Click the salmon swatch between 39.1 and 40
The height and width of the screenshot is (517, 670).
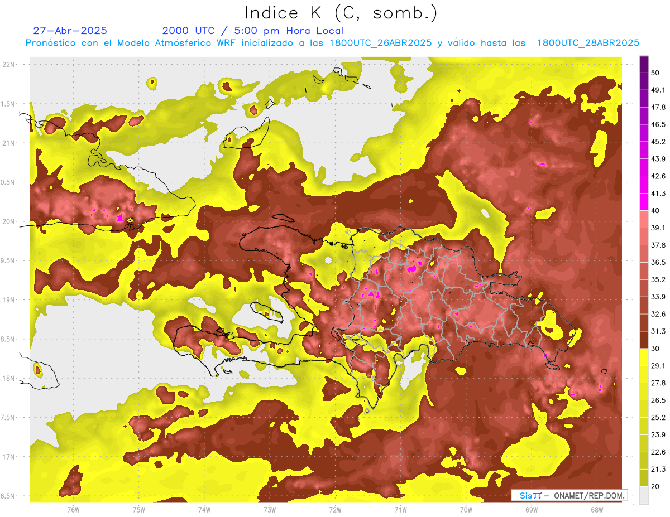(644, 219)
